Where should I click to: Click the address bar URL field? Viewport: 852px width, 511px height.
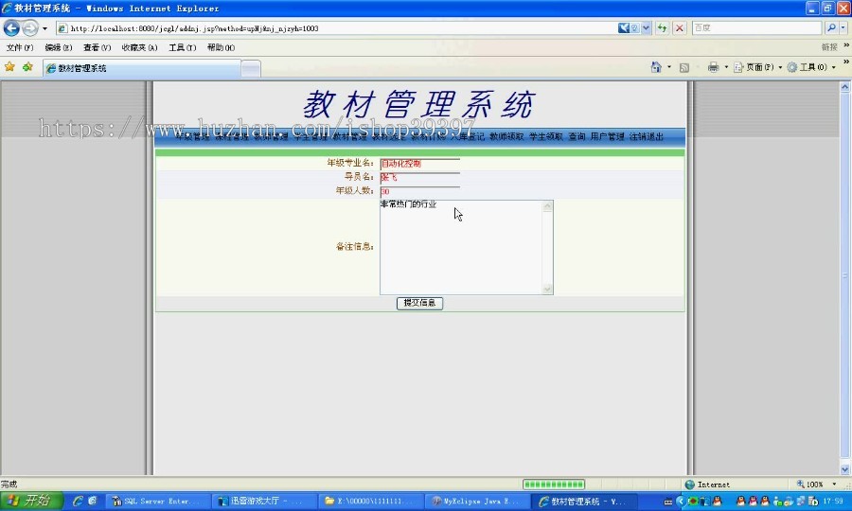336,28
